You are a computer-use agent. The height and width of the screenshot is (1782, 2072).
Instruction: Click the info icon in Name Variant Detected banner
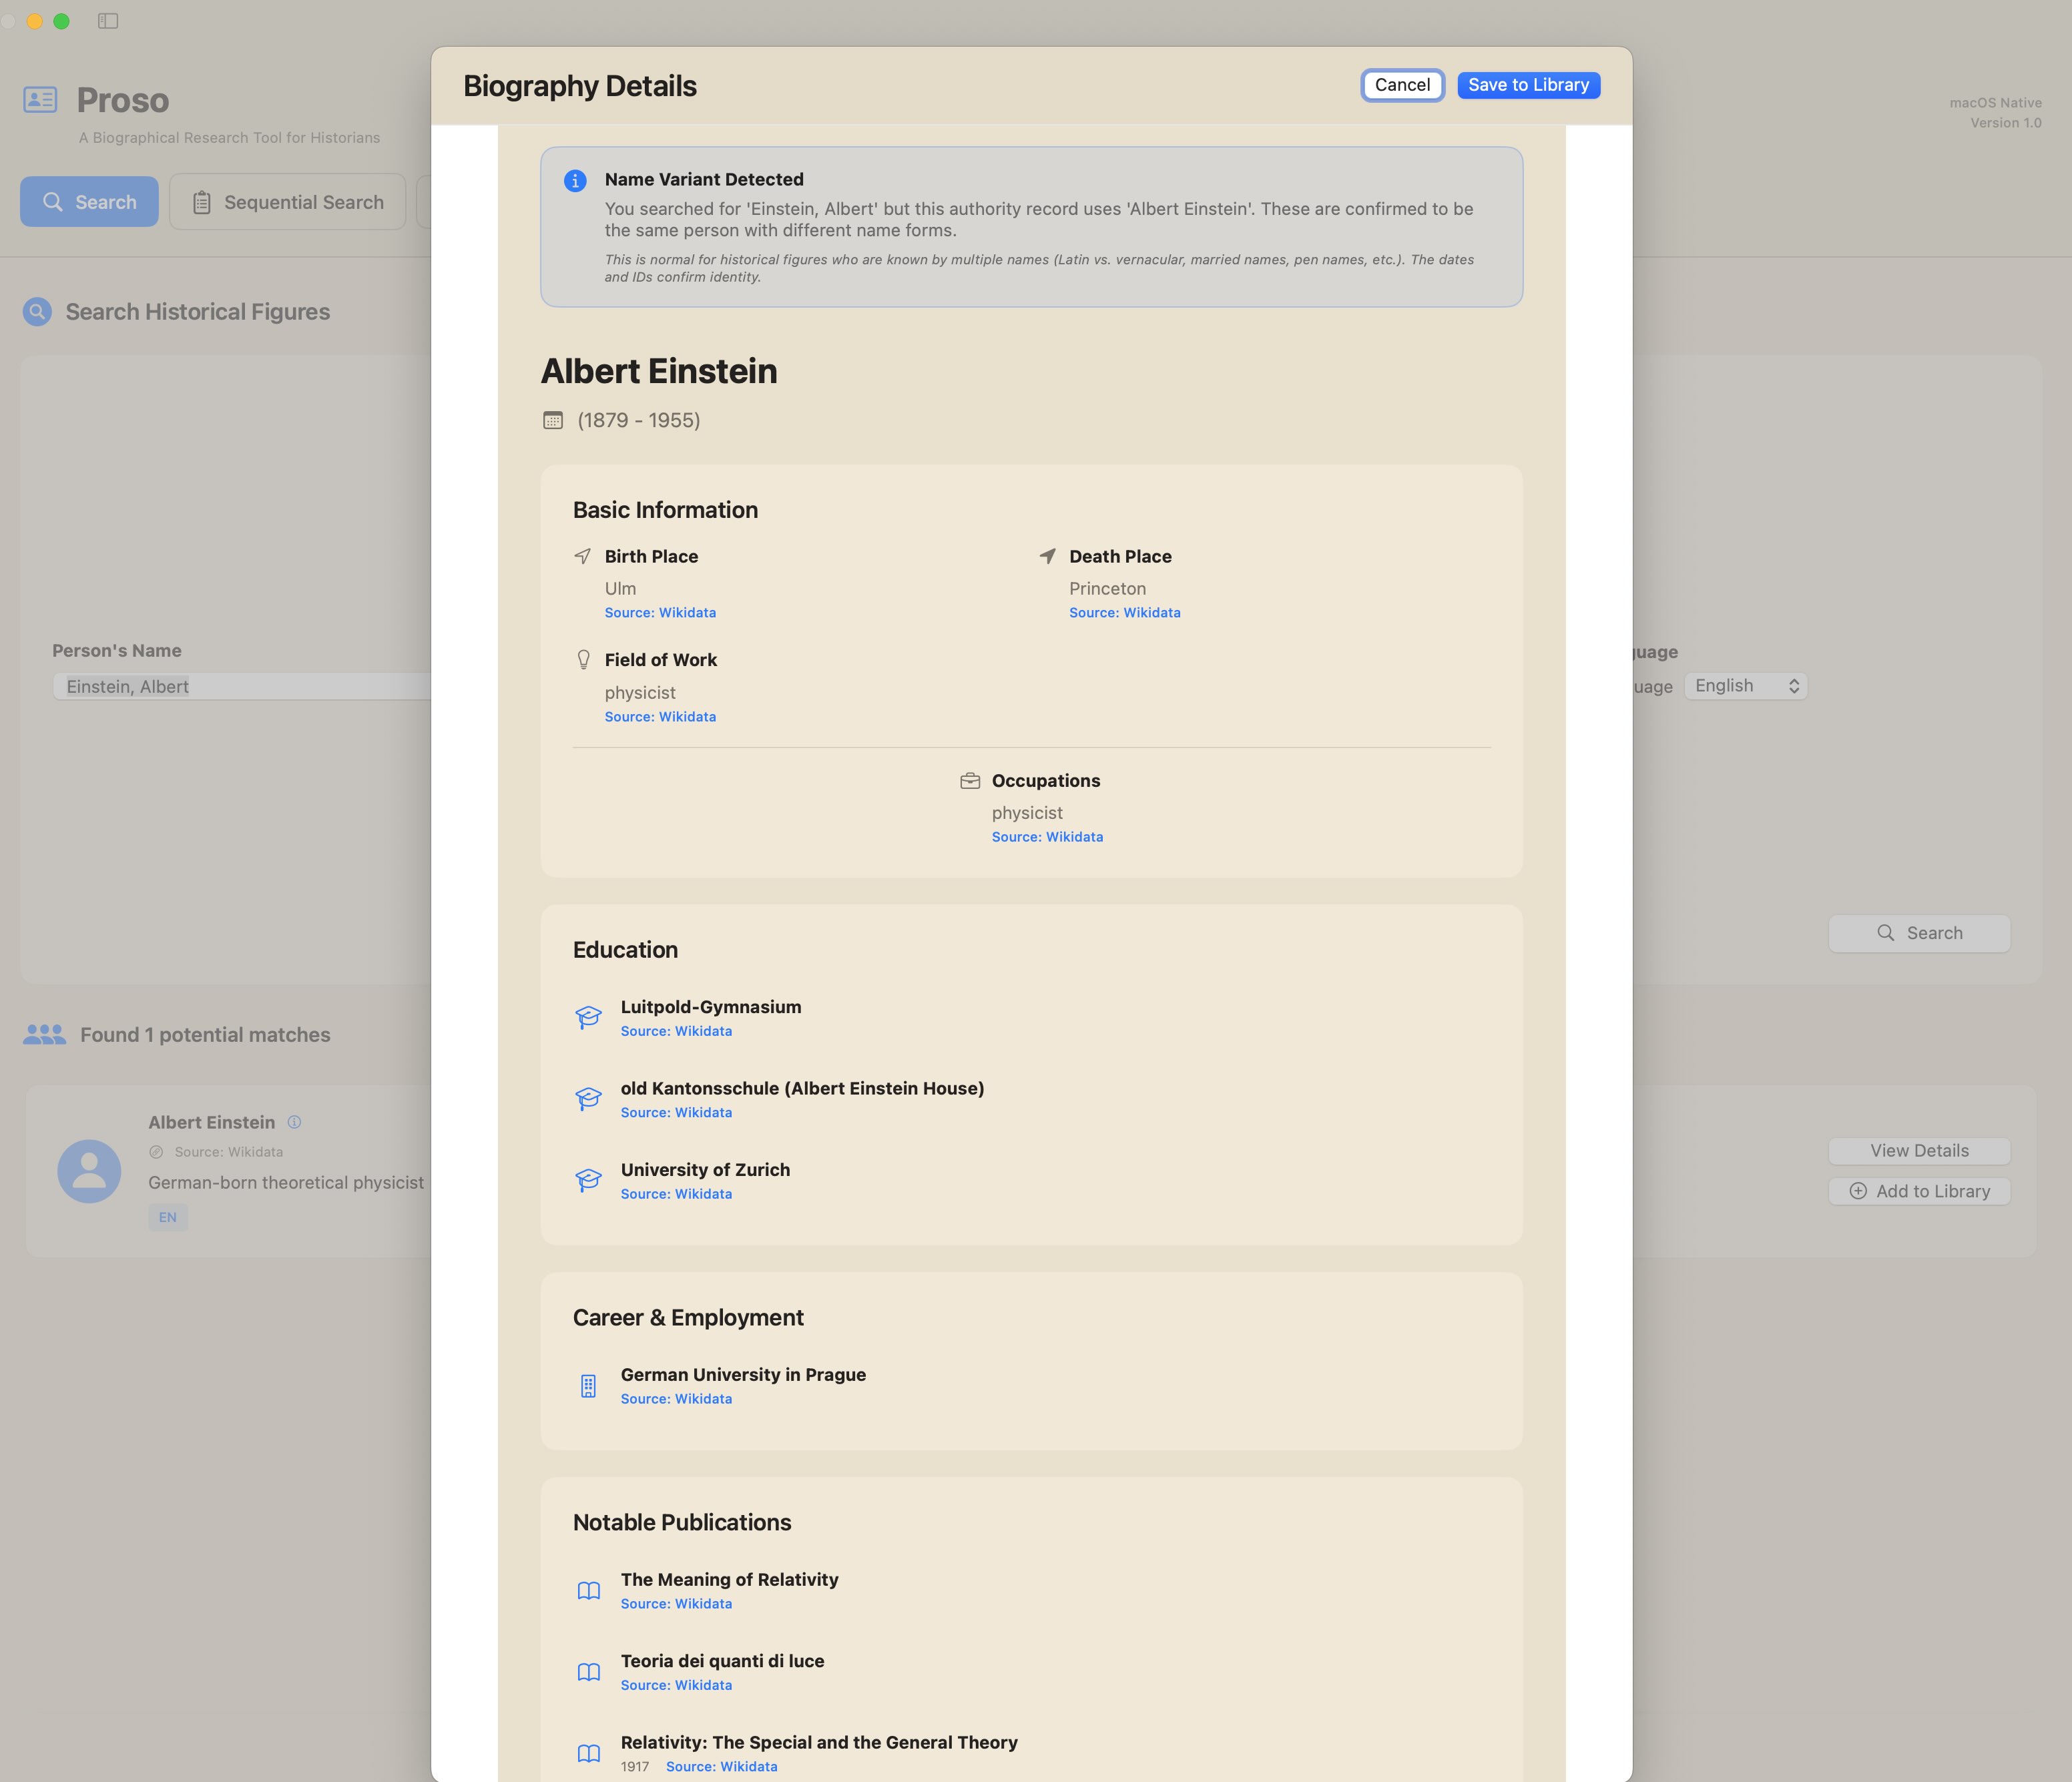(575, 180)
